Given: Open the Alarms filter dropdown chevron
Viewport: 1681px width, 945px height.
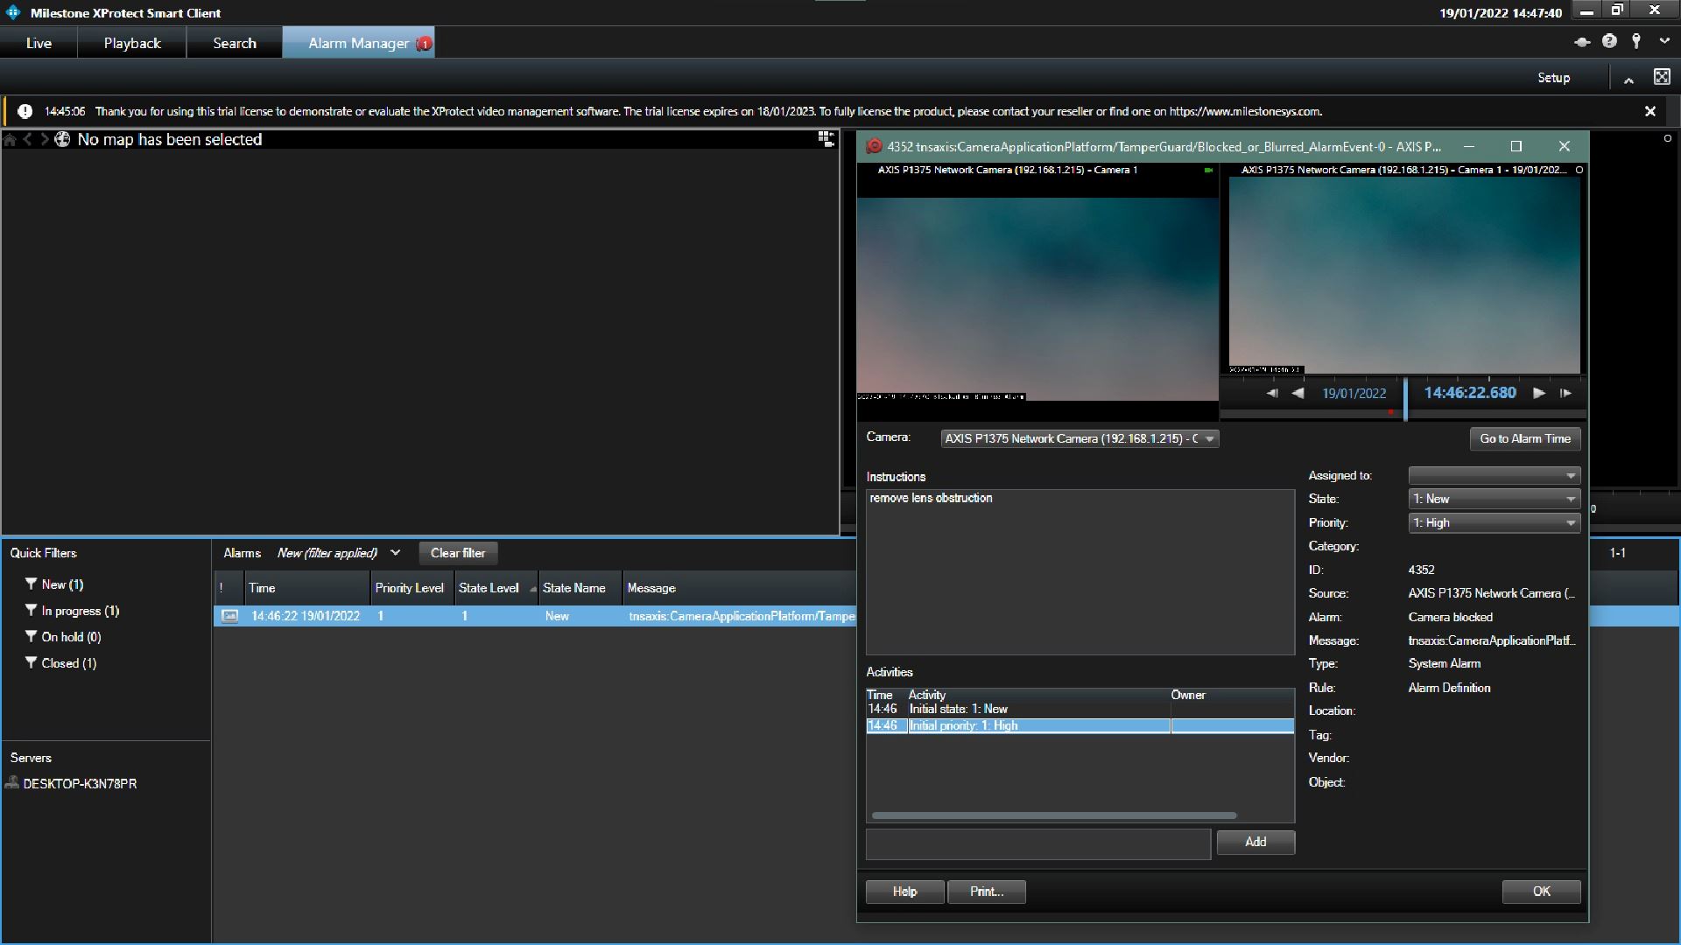Looking at the screenshot, I should tap(395, 553).
